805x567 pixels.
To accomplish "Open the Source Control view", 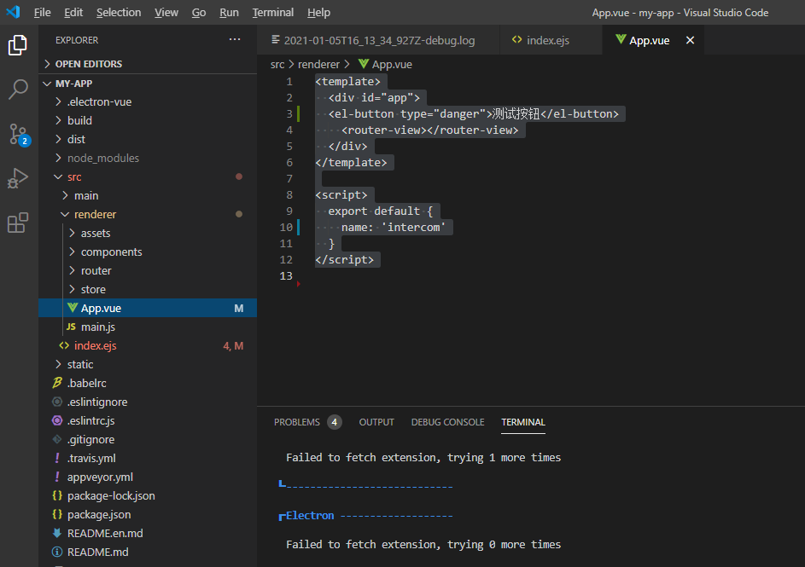I will click(x=19, y=135).
